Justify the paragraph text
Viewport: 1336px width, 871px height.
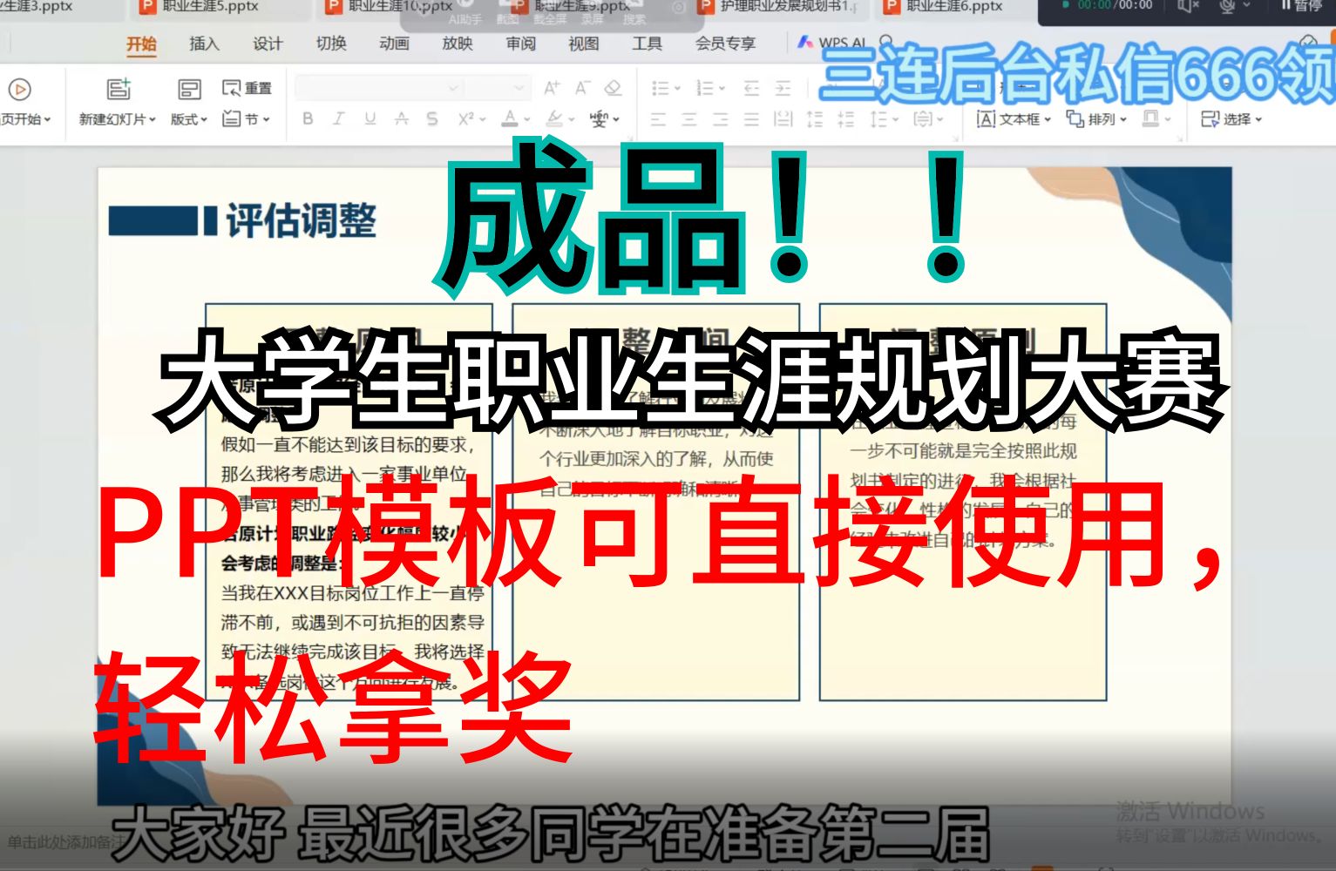[x=752, y=119]
